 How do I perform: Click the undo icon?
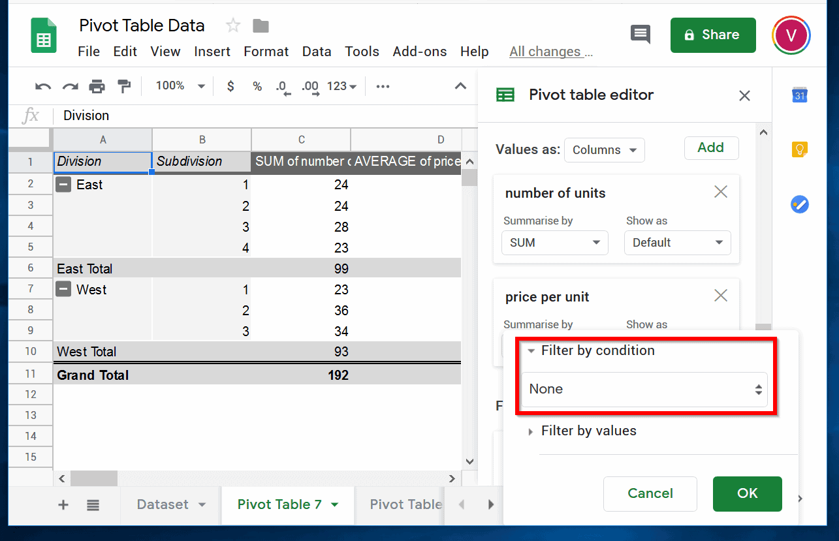tap(42, 85)
